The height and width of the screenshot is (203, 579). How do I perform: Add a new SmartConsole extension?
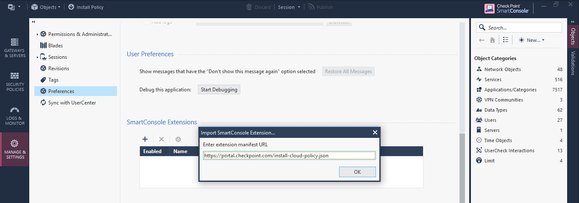(x=145, y=139)
